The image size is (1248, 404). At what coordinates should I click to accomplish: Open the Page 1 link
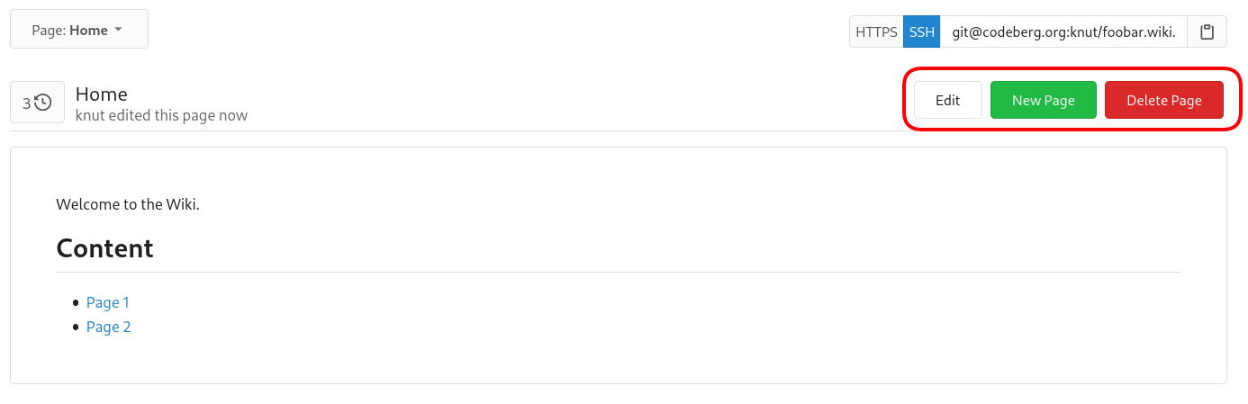(108, 302)
